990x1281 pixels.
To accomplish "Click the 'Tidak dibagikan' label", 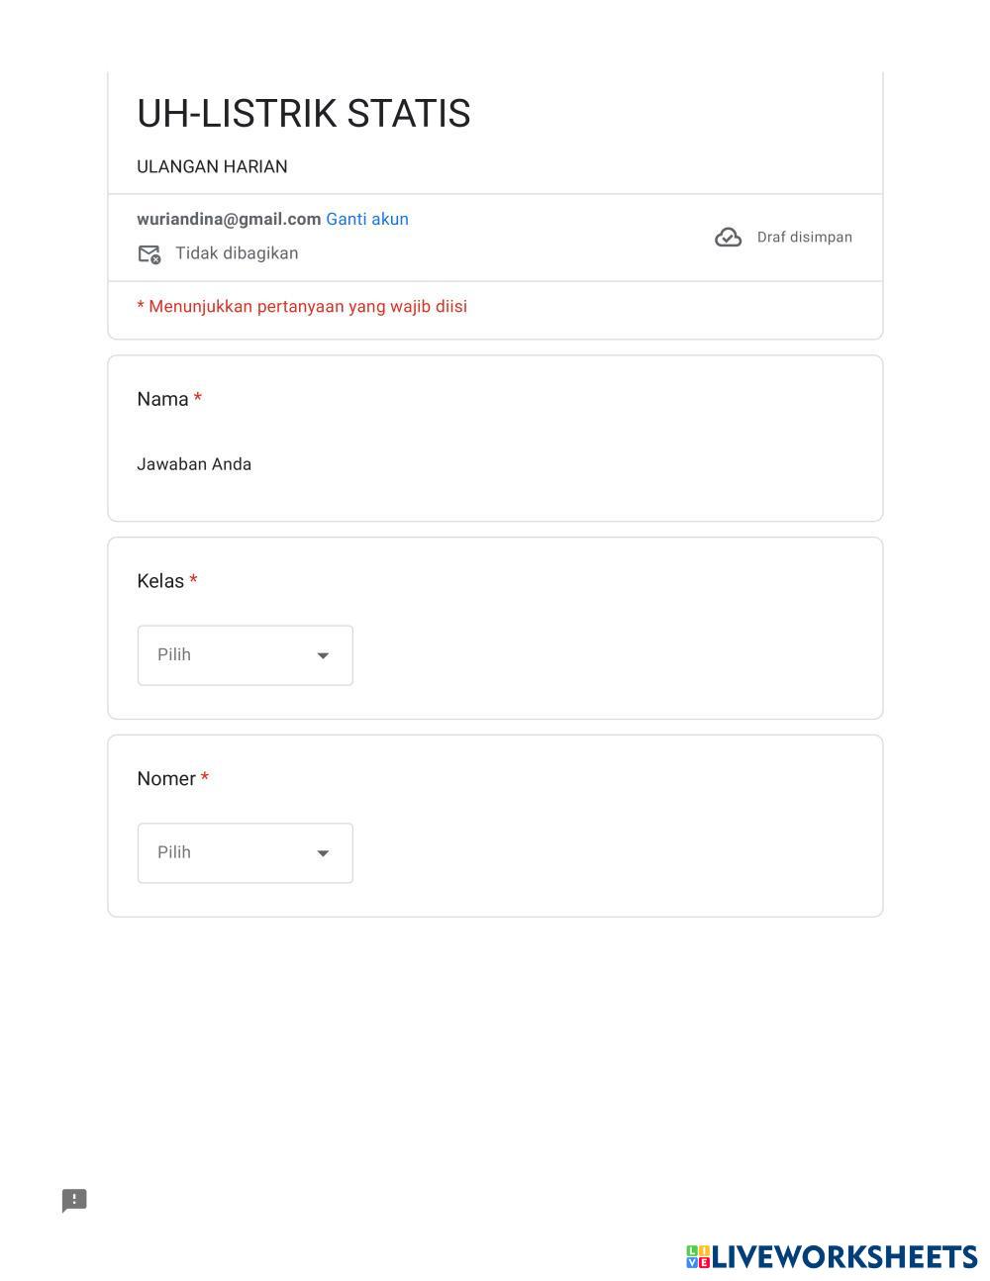I will 237,253.
